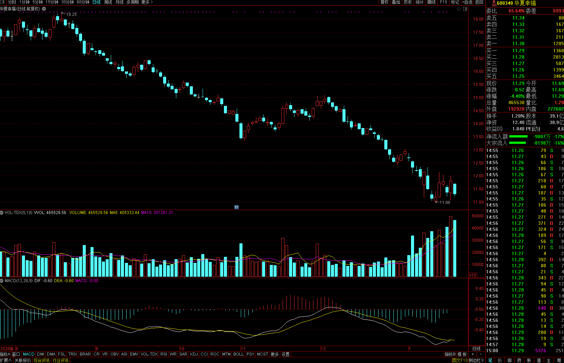Click the 财 financial marker on the chart
564x363 pixels.
coord(236,207)
